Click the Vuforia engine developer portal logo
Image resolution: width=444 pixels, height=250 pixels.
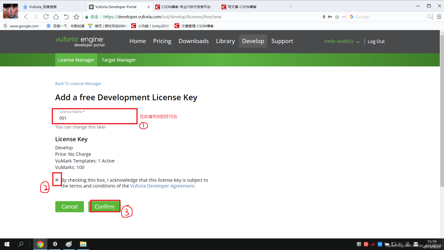[80, 41]
